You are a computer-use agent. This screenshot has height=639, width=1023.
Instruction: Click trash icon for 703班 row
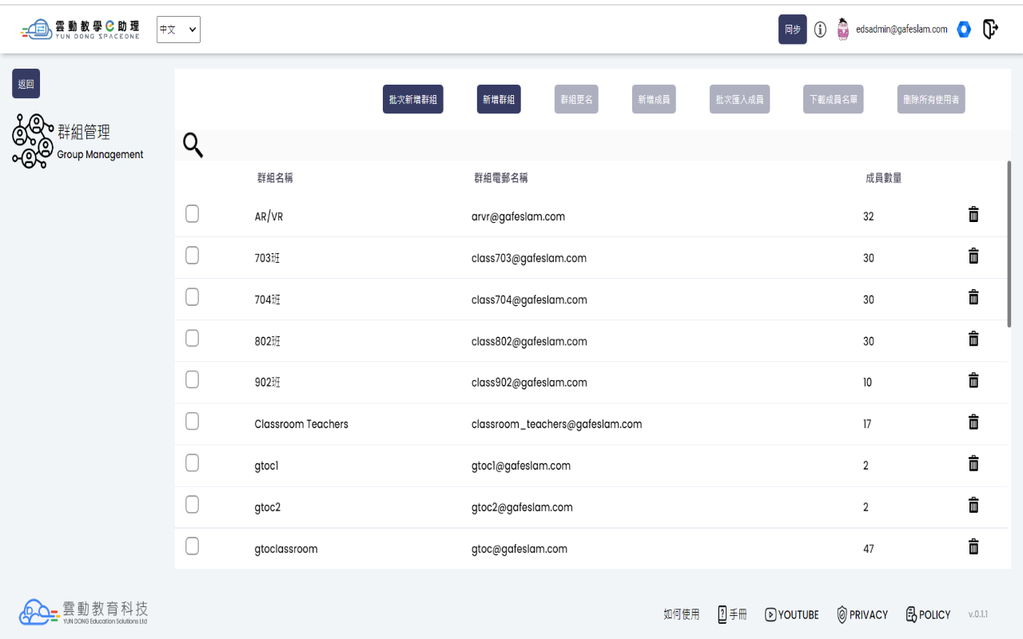tap(973, 256)
